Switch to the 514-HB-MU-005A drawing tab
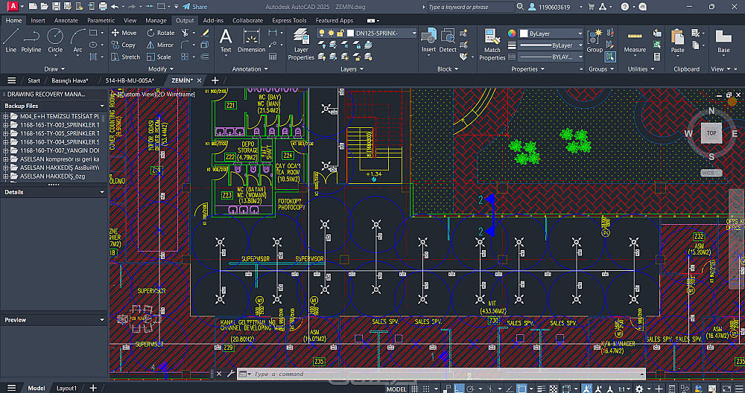The height and width of the screenshot is (393, 745). click(x=130, y=80)
